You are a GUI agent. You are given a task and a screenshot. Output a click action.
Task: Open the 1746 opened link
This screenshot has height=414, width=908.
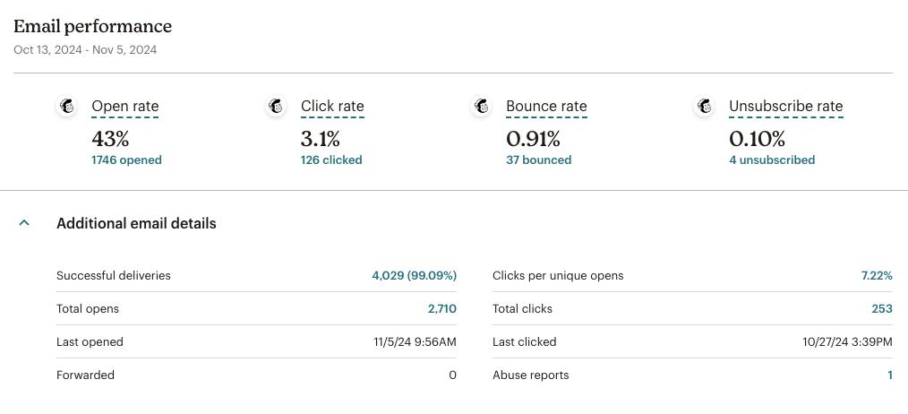pos(126,160)
